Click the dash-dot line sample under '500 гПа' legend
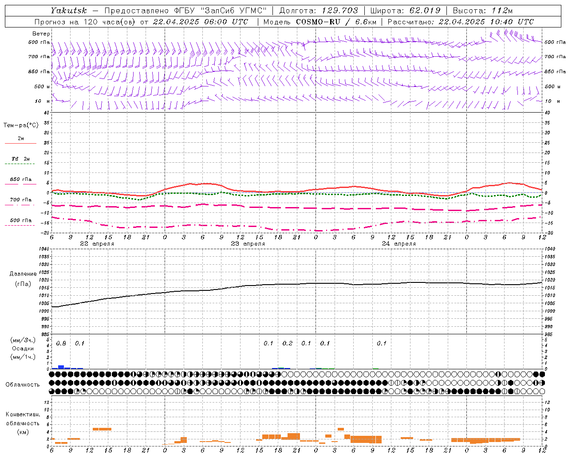Viewport: 568px width, 454px height. pyautogui.click(x=20, y=225)
